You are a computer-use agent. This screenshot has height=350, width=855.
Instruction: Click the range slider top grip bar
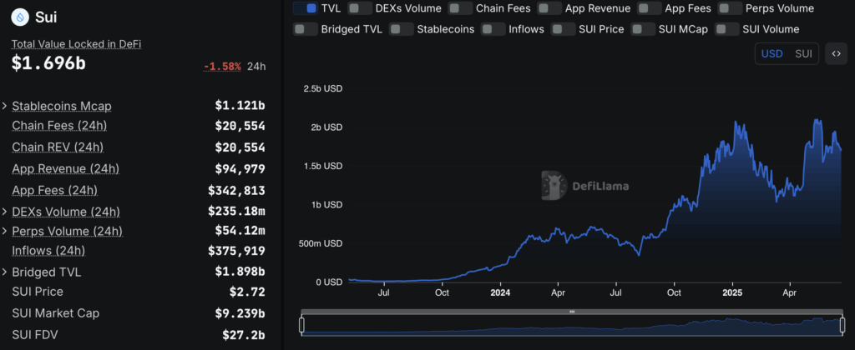572,312
